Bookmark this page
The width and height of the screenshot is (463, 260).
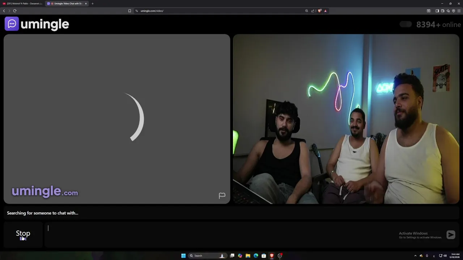pos(129,11)
